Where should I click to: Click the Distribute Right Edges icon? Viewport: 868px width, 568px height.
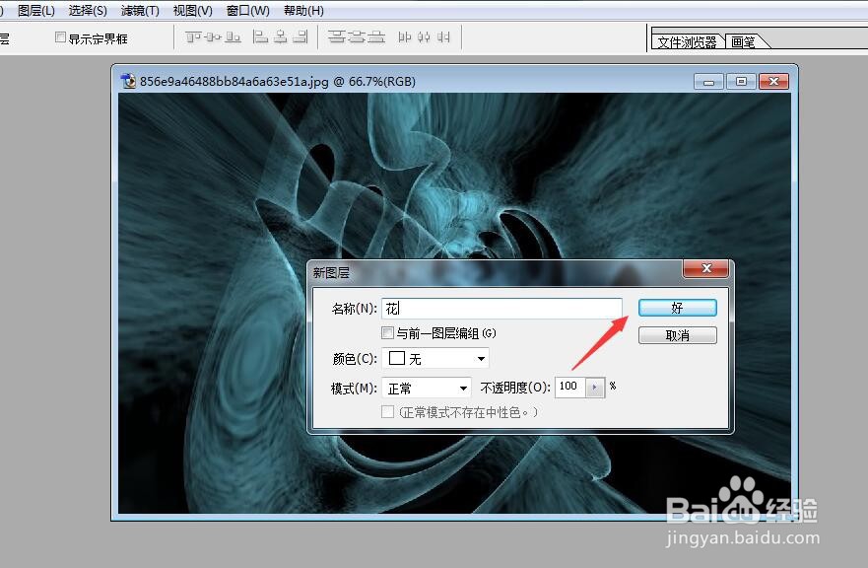click(x=443, y=37)
